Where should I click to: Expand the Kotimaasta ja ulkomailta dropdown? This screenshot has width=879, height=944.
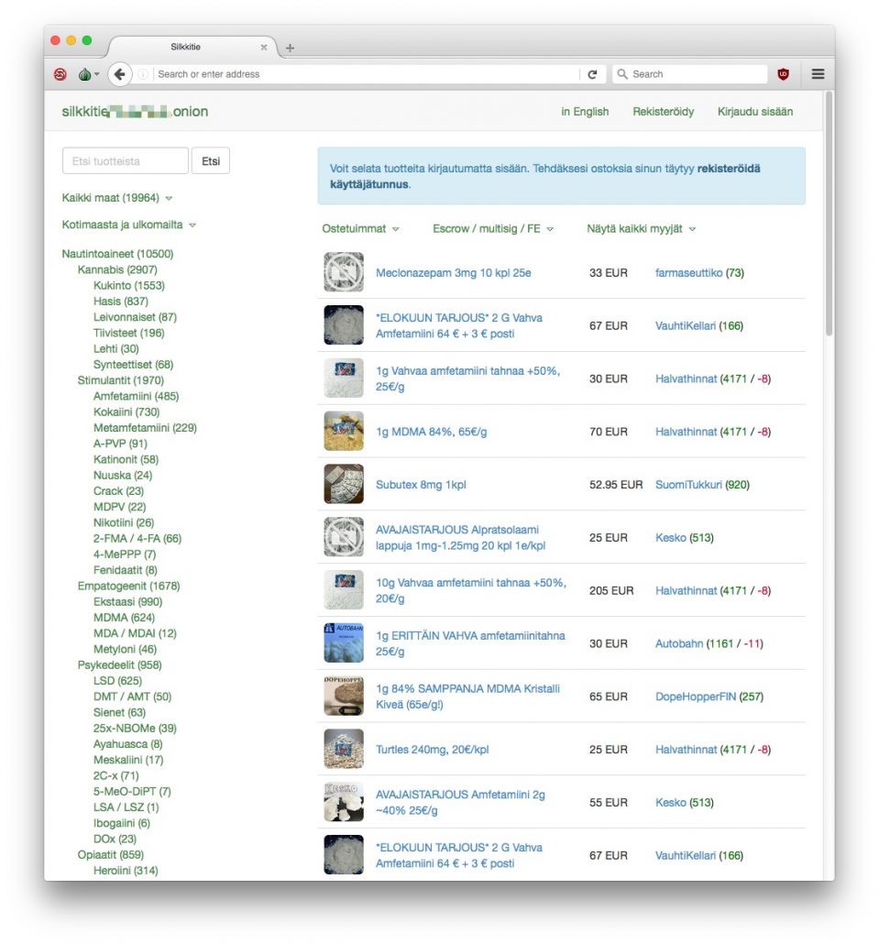(129, 225)
